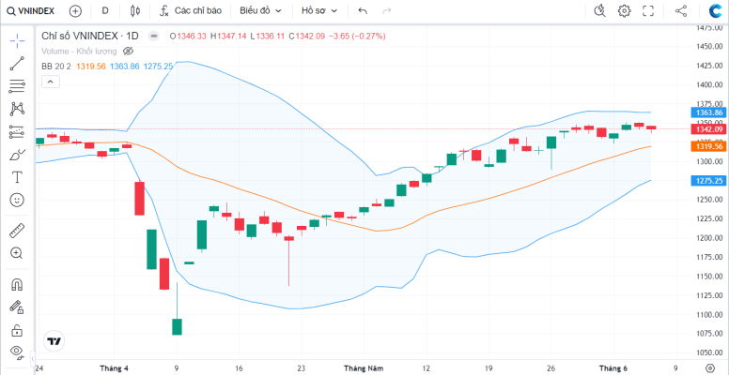Click the Tháng 4 date axis label

[x=115, y=368]
